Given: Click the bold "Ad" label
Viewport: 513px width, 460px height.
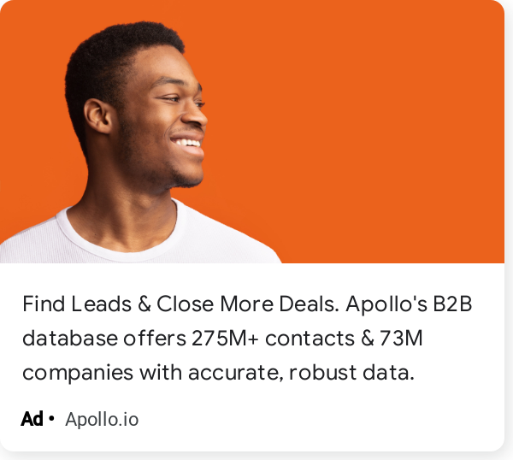Looking at the screenshot, I should (32, 419).
